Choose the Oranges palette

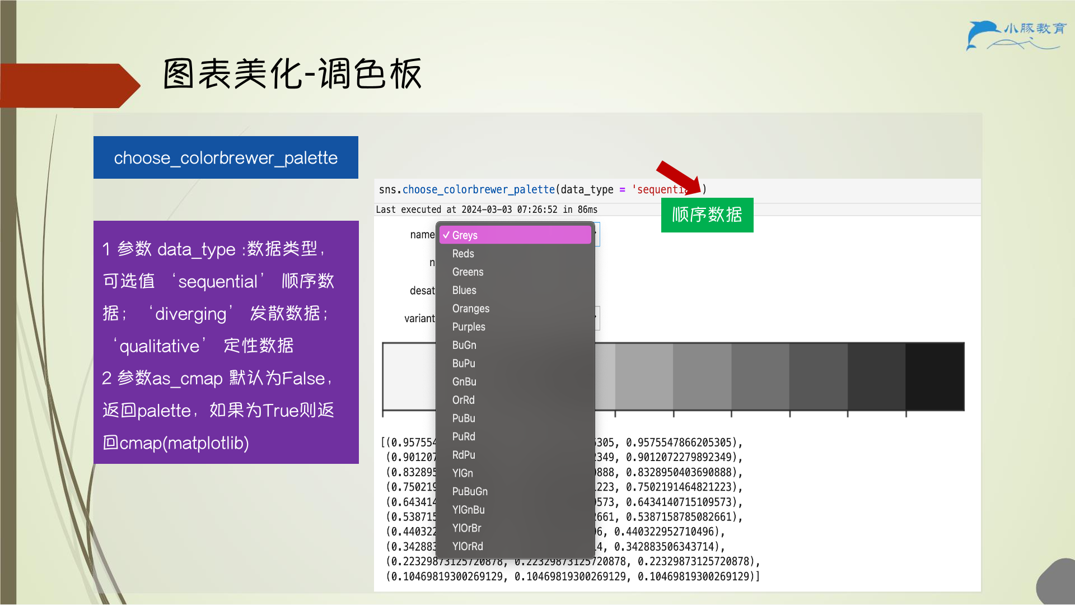click(x=515, y=309)
